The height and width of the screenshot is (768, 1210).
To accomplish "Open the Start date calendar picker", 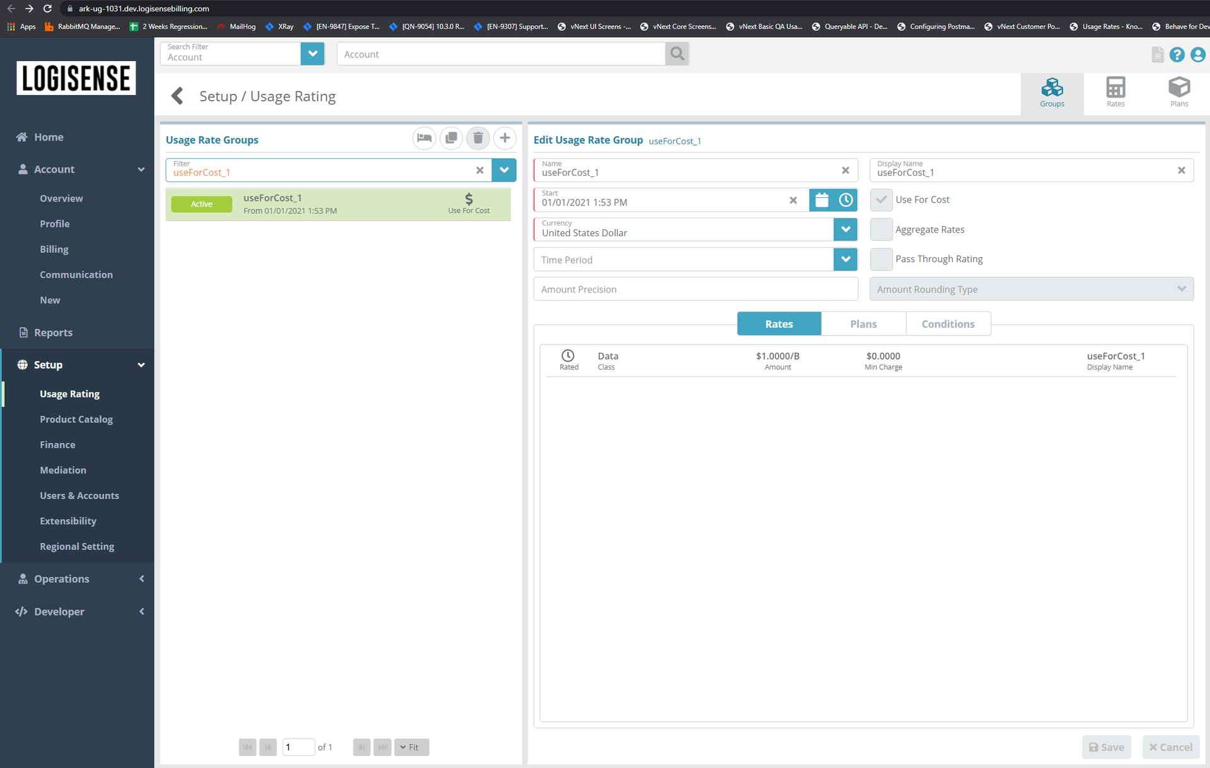I will pos(822,200).
